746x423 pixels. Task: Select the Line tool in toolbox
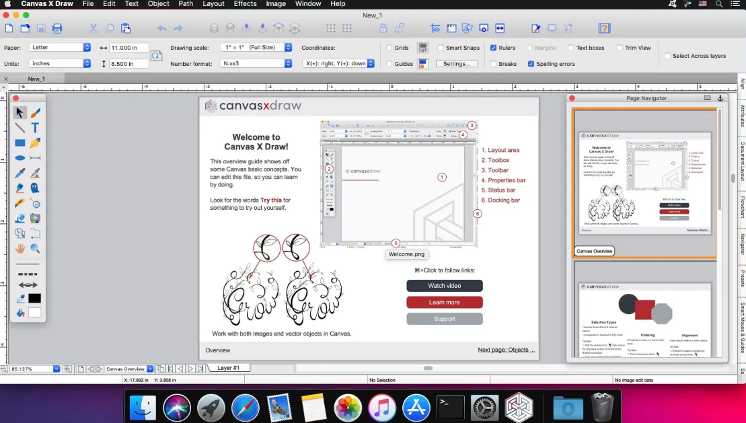(20, 128)
